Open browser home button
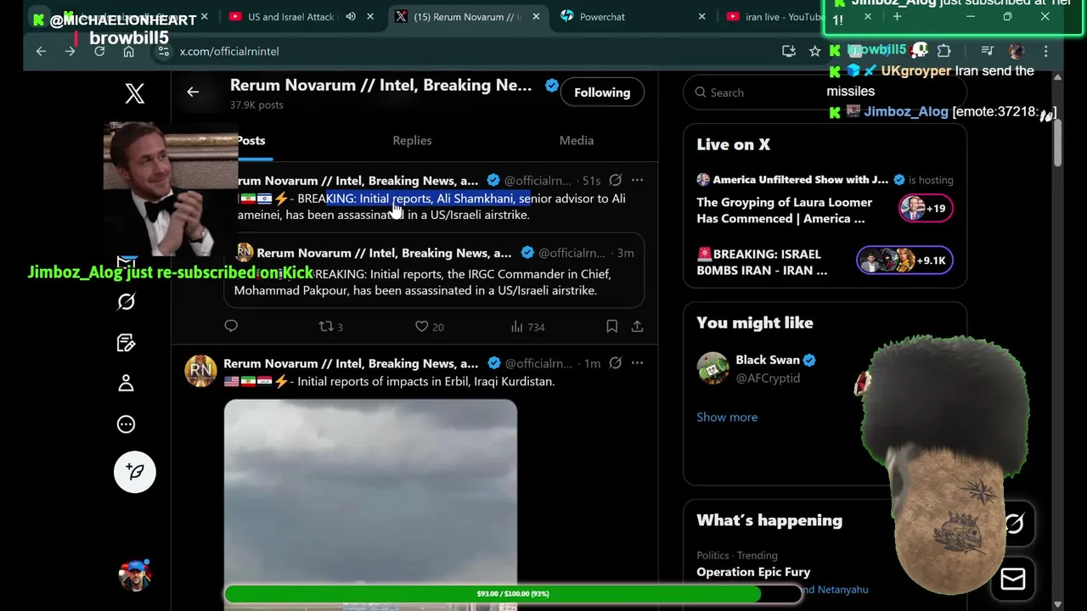Viewport: 1087px width, 611px height. pos(128,52)
